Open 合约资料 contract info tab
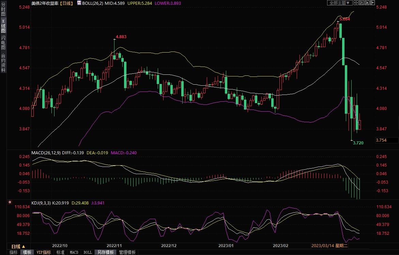This screenshot has width=399, height=255. point(3,62)
